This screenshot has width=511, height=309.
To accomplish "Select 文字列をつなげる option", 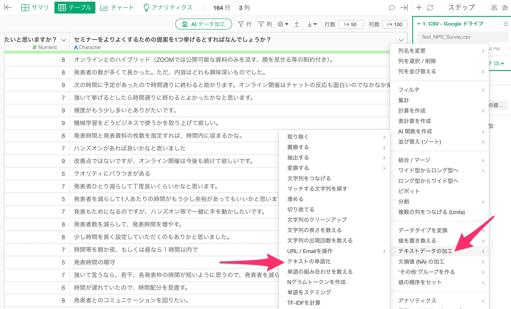I will coord(335,179).
